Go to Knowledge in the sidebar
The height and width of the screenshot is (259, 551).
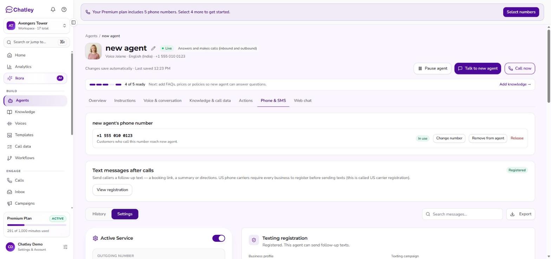(x=35, y=112)
